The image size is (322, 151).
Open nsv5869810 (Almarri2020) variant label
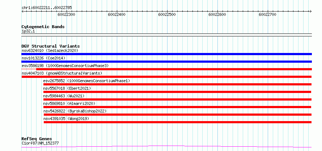pos(69,103)
